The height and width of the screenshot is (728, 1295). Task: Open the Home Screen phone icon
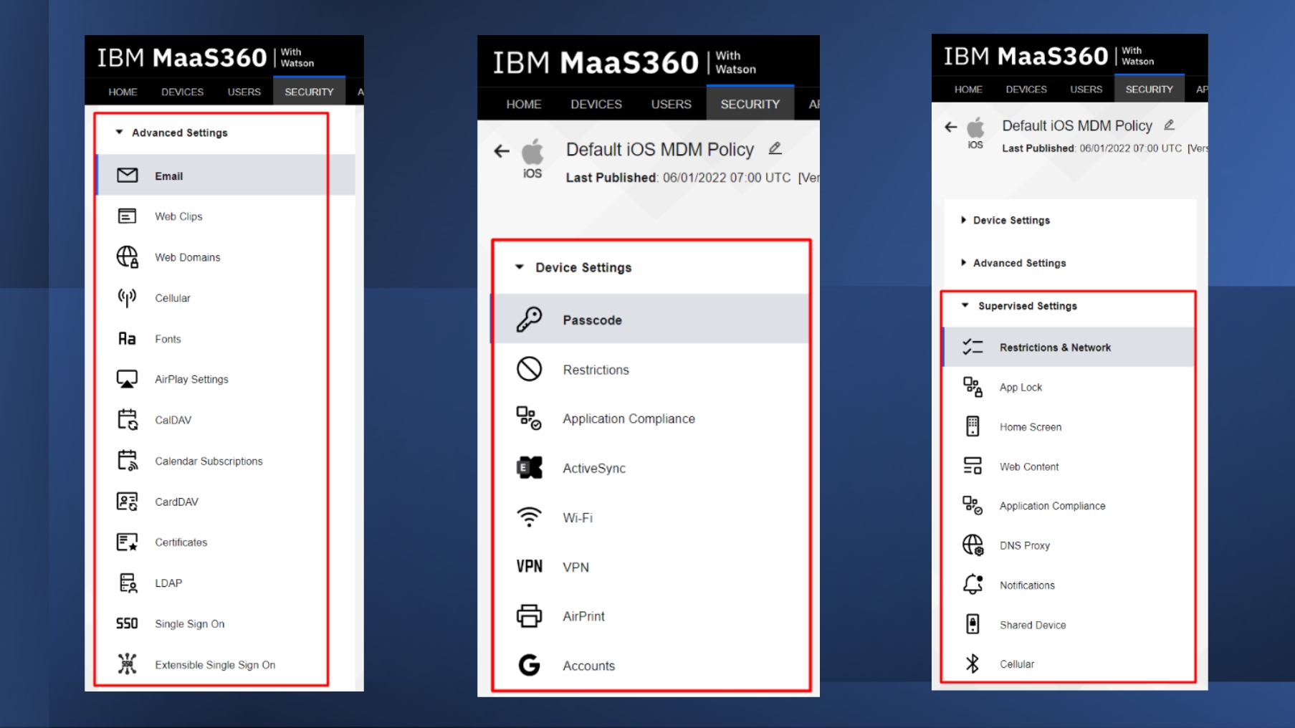[973, 426]
